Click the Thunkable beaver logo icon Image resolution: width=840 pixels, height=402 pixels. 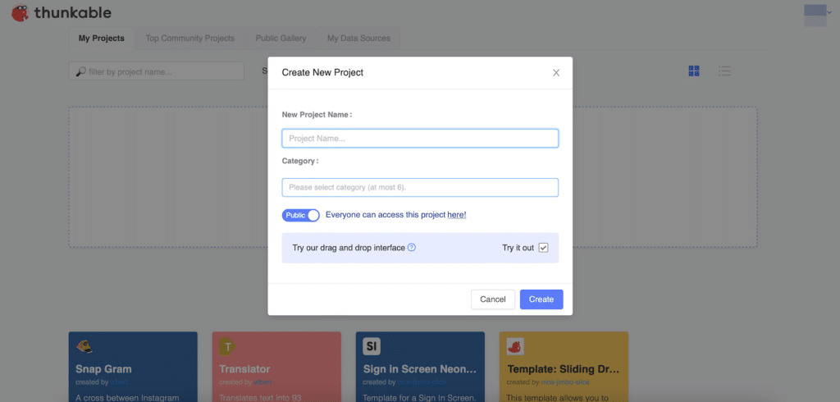coord(20,13)
